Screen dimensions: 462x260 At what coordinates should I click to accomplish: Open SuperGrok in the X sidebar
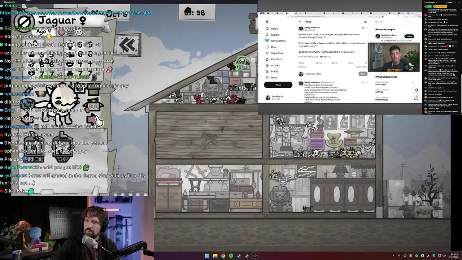[274, 53]
